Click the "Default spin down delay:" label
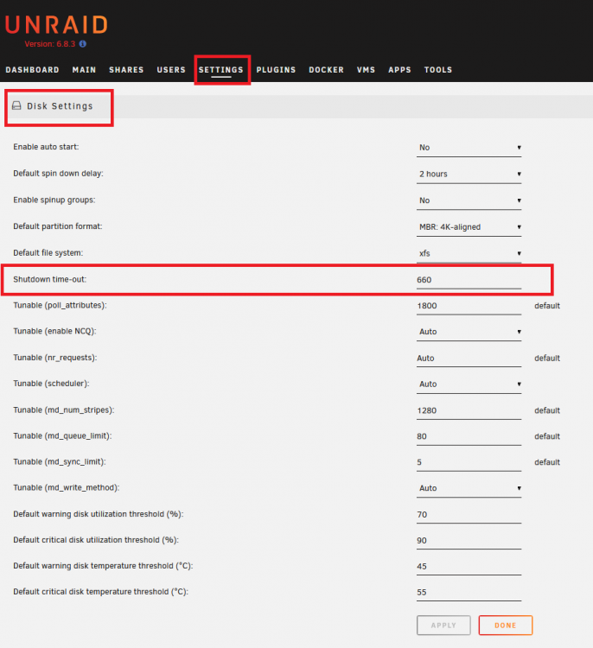593x648 pixels. 58,173
